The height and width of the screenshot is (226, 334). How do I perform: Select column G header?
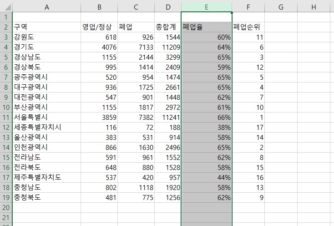(x=281, y=7)
